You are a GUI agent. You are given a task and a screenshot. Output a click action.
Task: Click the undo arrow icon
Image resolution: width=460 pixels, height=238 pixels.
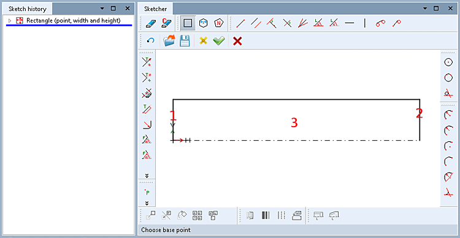pos(150,41)
